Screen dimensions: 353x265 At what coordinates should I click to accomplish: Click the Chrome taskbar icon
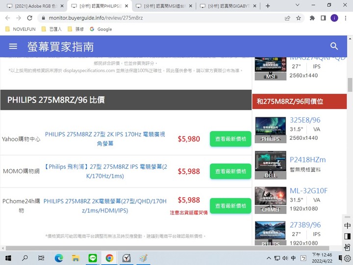(x=109, y=258)
